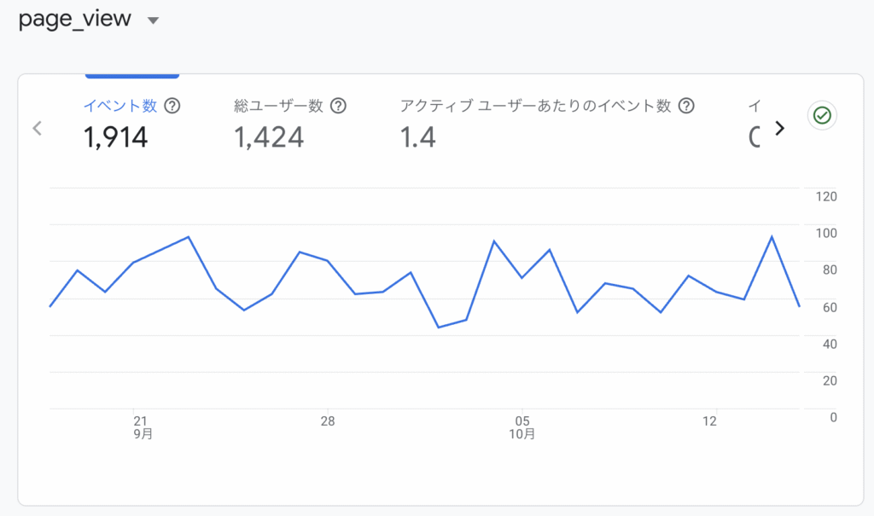Click the help icon beside 総ユーザー数
Viewport: 874px width, 516px height.
point(338,106)
